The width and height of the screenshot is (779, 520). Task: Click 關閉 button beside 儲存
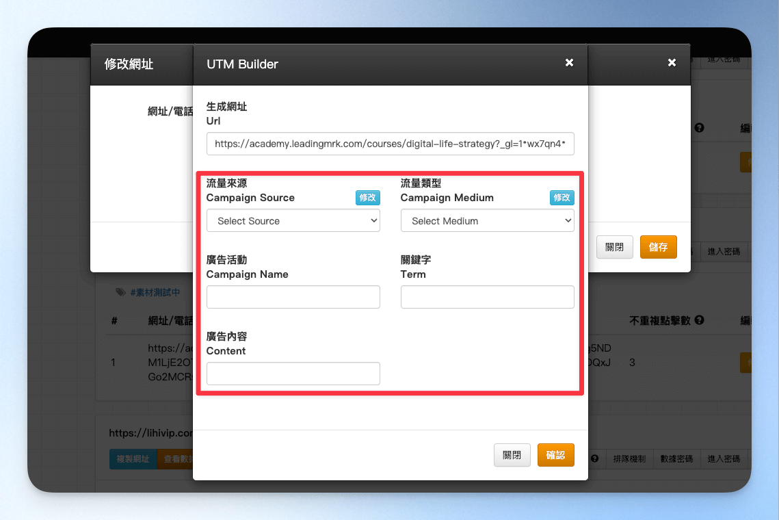coord(615,247)
